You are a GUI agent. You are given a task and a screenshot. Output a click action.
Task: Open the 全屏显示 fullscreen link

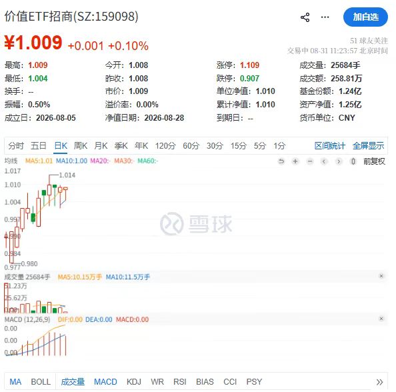point(368,146)
